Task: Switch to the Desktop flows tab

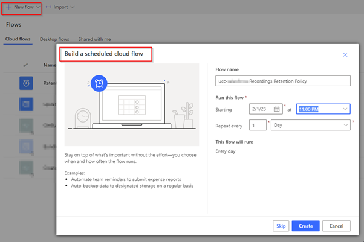Action: coord(54,39)
